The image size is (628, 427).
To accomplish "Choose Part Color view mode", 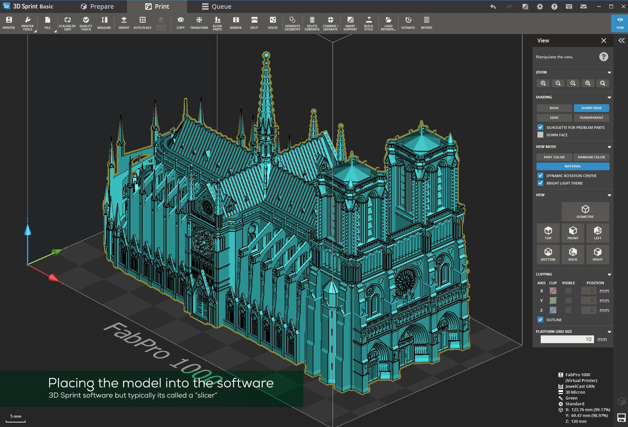I will tap(554, 157).
